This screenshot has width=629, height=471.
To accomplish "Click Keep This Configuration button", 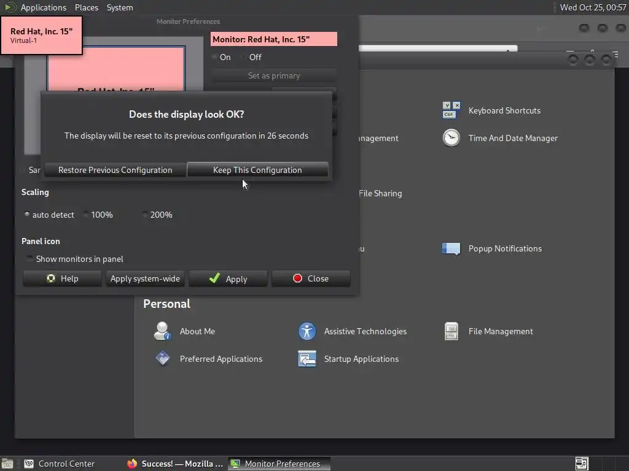I will [257, 170].
